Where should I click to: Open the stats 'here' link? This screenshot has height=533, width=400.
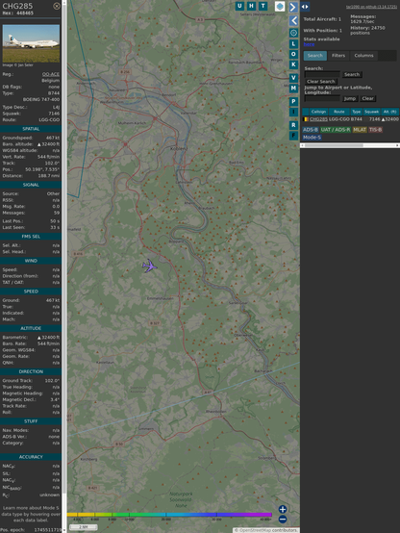[x=309, y=44]
